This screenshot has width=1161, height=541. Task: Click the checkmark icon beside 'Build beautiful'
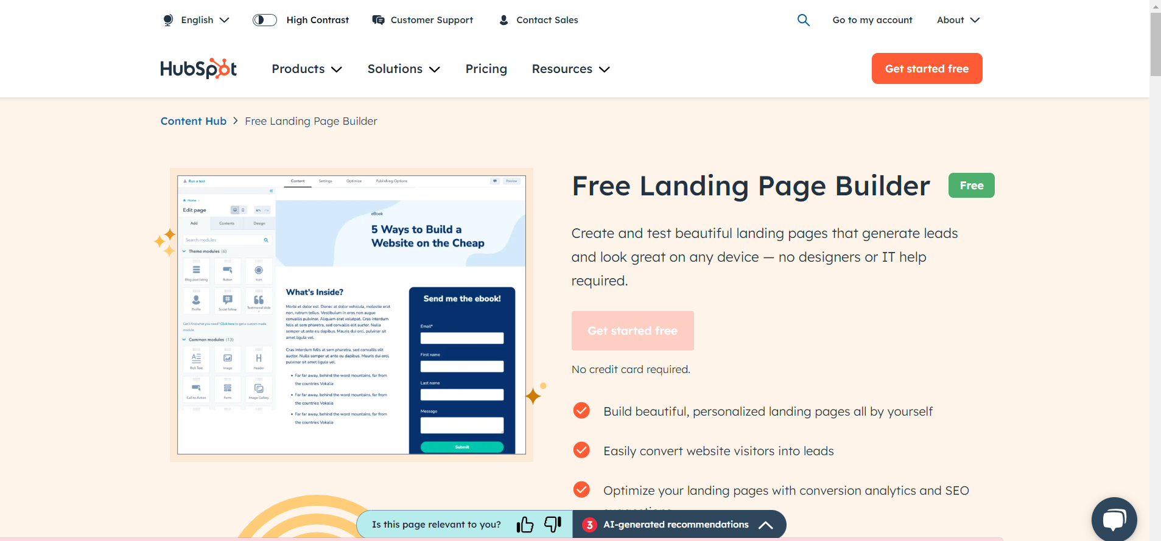(581, 411)
